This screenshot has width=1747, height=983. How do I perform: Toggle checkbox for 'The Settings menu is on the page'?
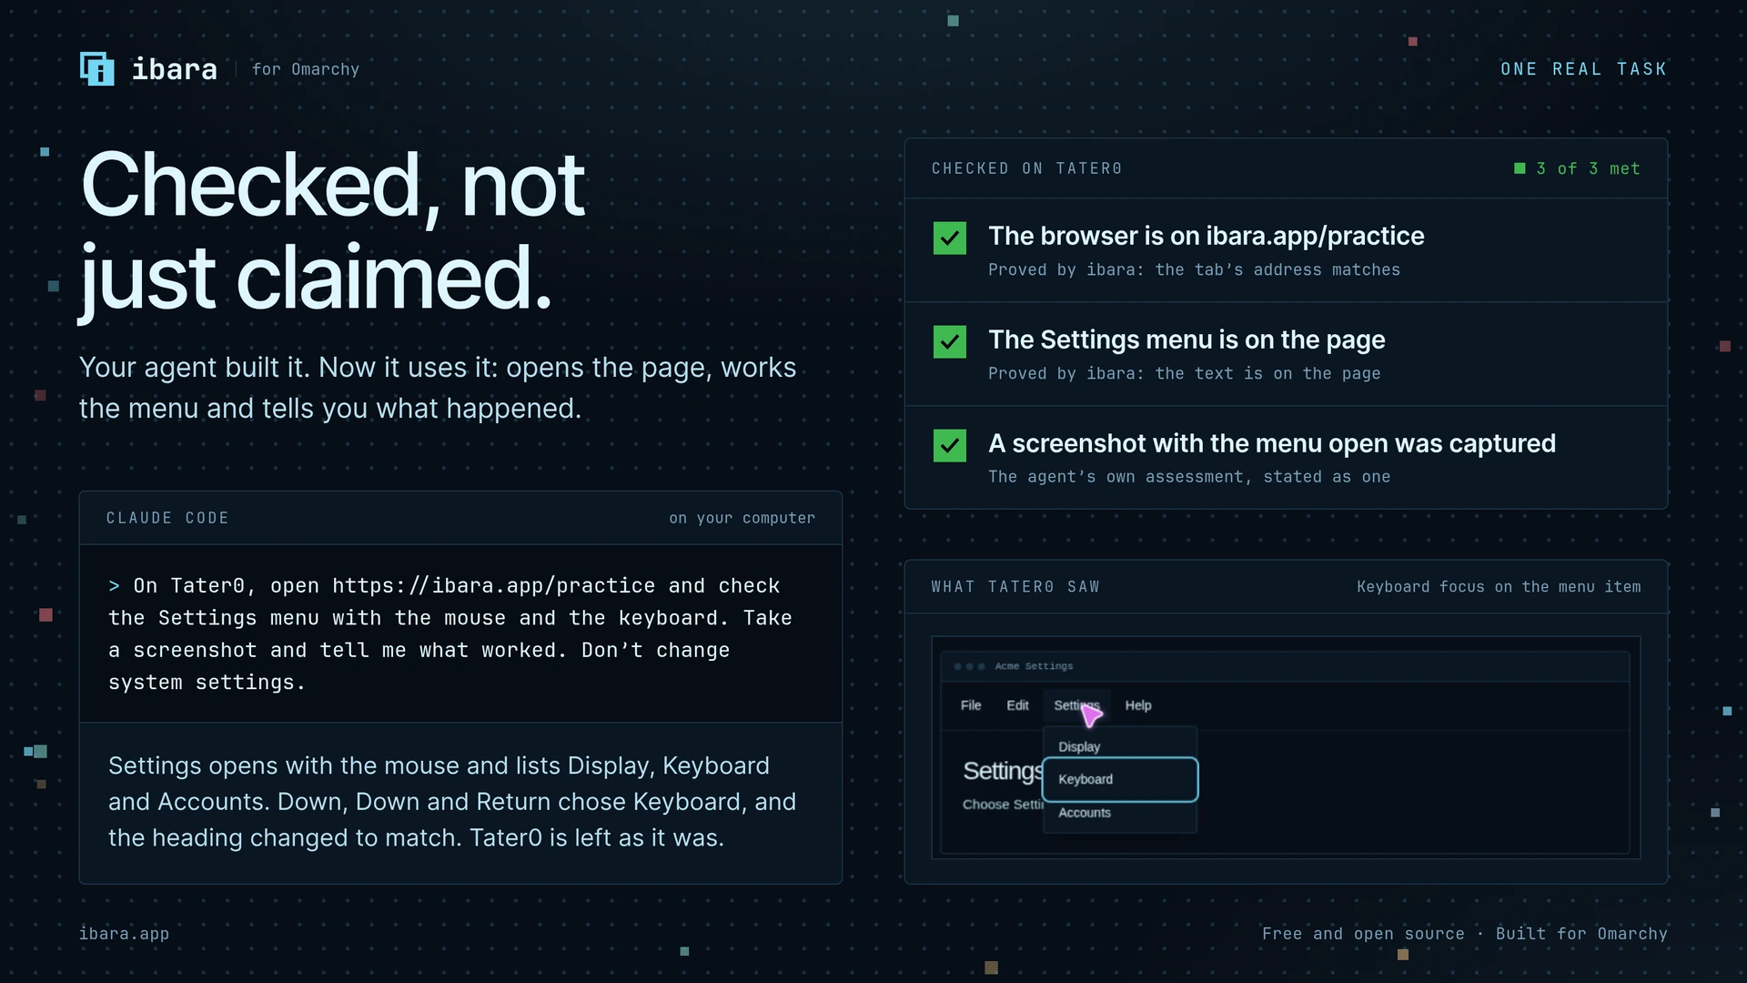click(x=949, y=342)
